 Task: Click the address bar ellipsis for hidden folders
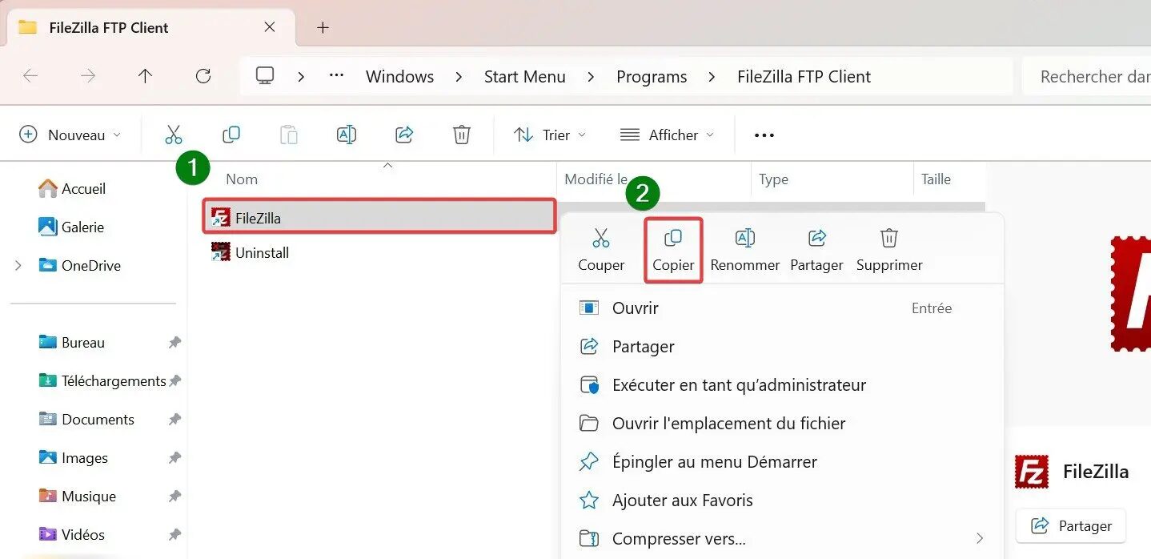point(337,75)
